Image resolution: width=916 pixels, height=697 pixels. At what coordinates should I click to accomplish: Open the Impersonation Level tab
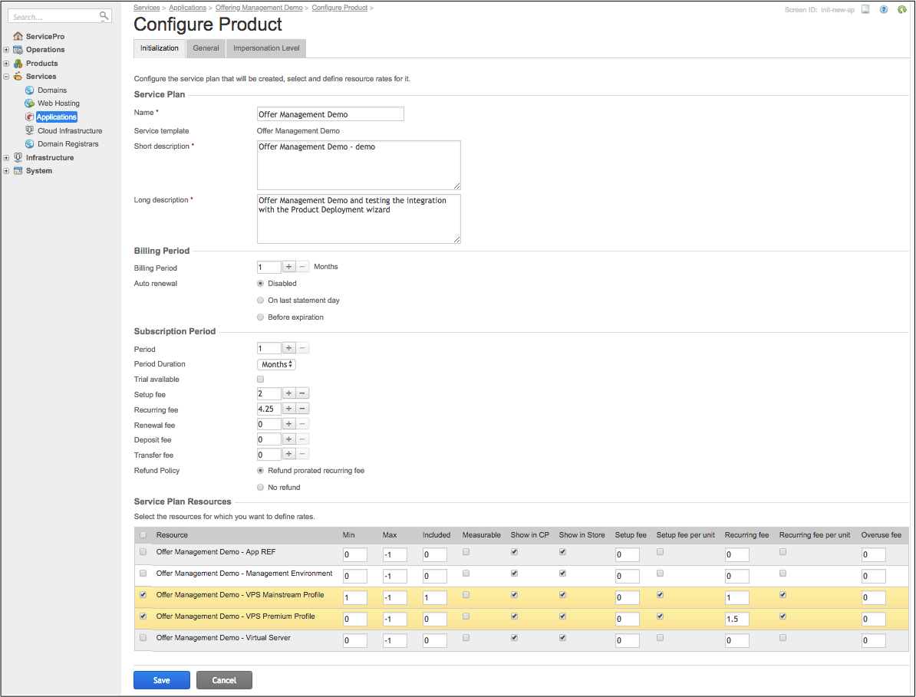pyautogui.click(x=267, y=48)
